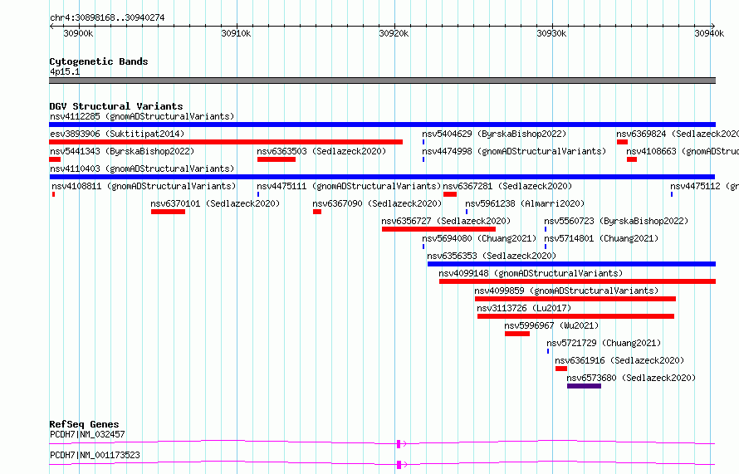Click the DGV Structural Variants track title
The image size is (739, 474).
116,106
